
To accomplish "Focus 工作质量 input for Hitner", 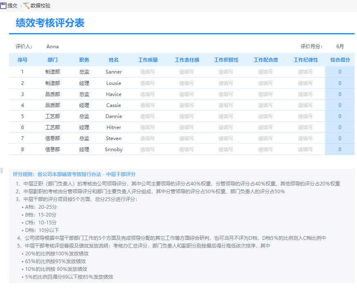I will [148, 127].
